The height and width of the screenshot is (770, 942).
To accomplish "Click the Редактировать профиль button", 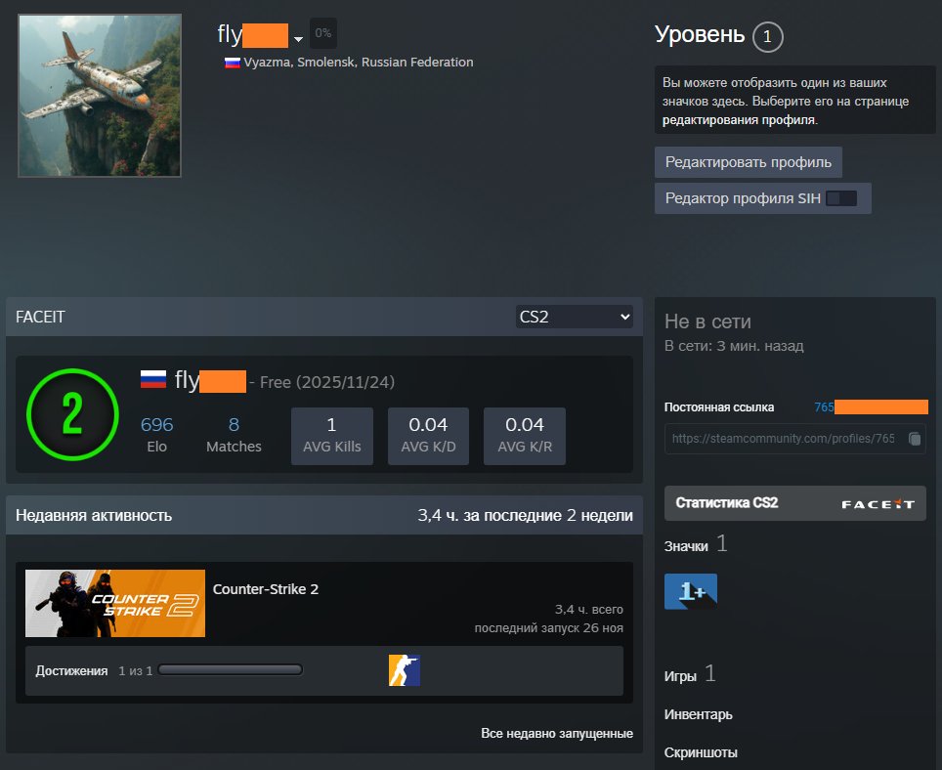I will [x=748, y=161].
